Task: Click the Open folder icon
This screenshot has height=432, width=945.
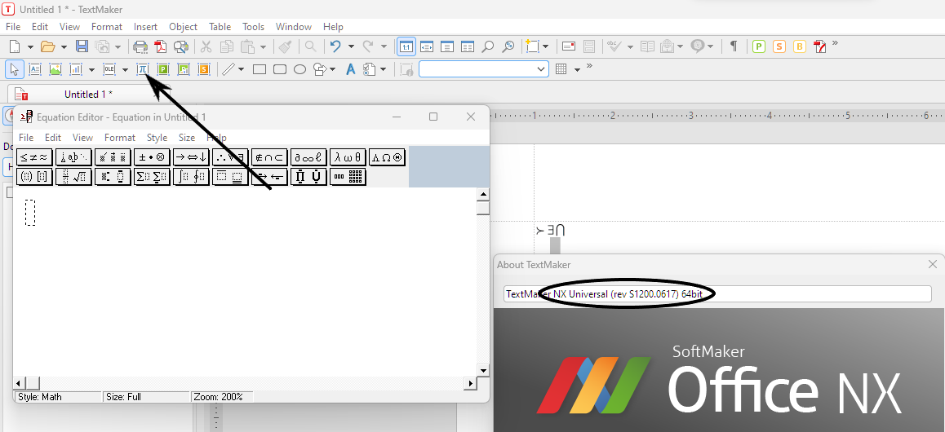Action: (47, 46)
